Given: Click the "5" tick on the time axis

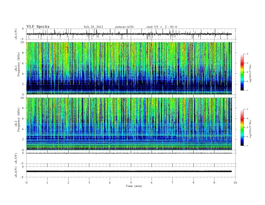Looking at the screenshot, I should tap(131, 183).
